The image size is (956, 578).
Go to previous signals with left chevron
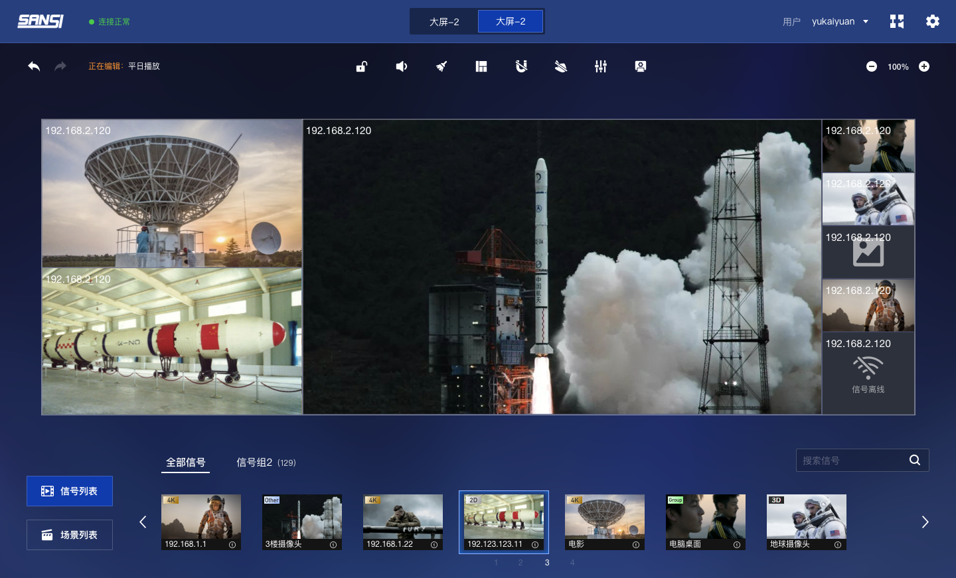point(143,522)
